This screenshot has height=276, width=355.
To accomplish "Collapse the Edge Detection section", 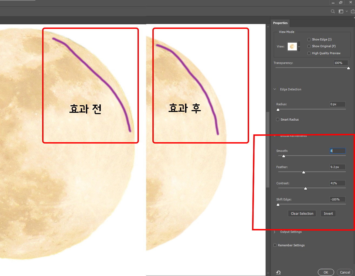I will tap(275, 89).
